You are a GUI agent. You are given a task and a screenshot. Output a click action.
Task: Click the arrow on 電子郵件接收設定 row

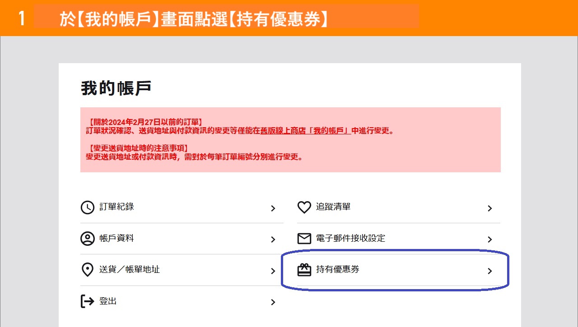[490, 239]
